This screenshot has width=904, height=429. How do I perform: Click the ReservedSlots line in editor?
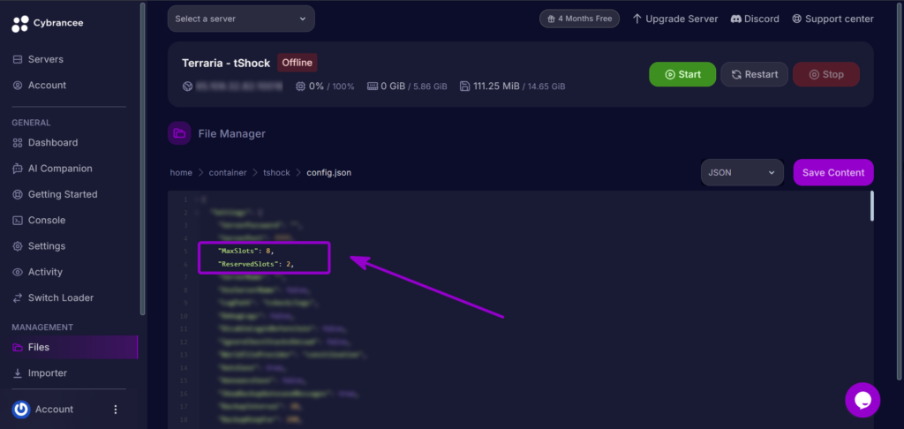pos(257,264)
